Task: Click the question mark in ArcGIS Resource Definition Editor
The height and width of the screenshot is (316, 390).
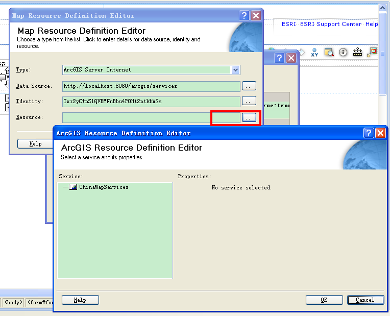Action: (369, 133)
